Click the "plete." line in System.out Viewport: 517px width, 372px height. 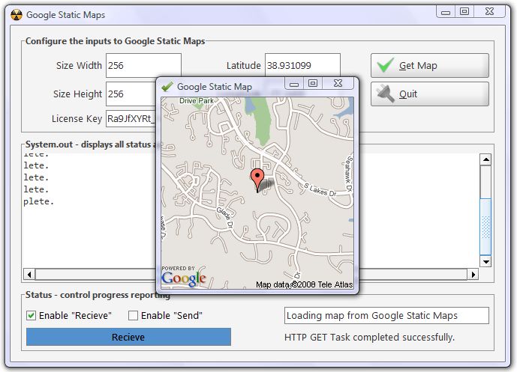[38, 201]
